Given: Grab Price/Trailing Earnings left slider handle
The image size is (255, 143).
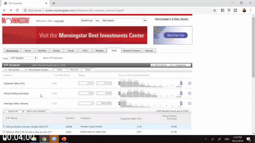Looking at the screenshot, I should point(120,93).
